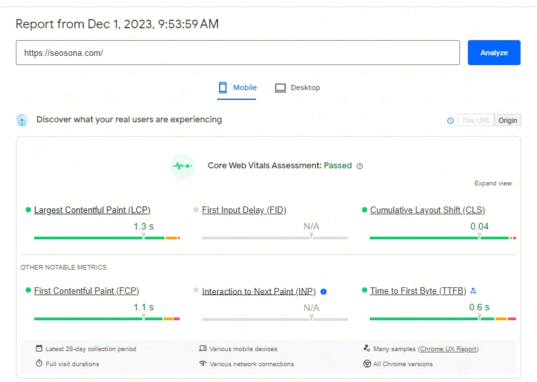Click the Core Web Vitals pulse icon
This screenshot has width=537, height=382.
[182, 166]
